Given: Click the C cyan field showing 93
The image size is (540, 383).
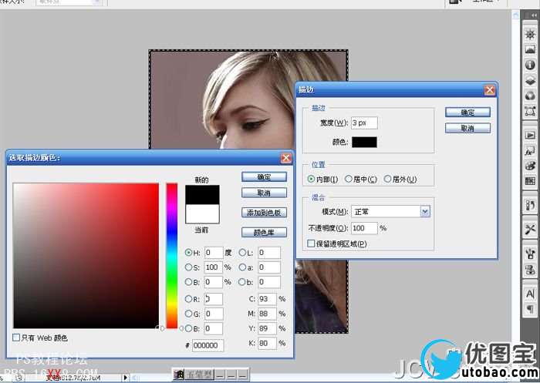Looking at the screenshot, I should pos(267,299).
